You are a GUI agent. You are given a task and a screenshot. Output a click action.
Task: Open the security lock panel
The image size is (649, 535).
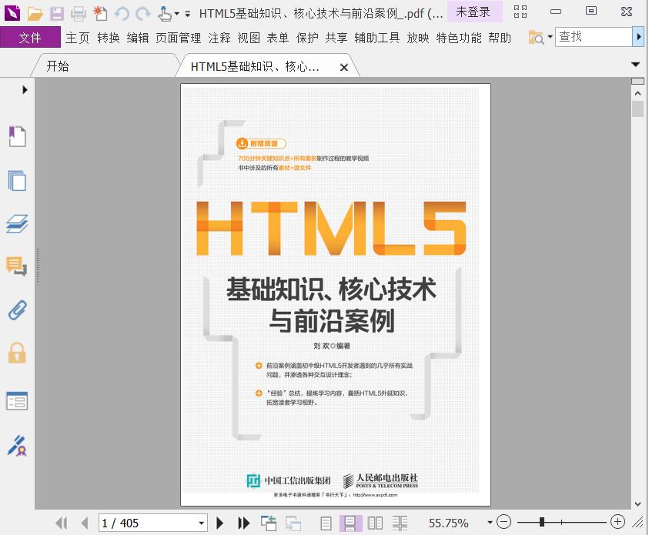(x=17, y=353)
